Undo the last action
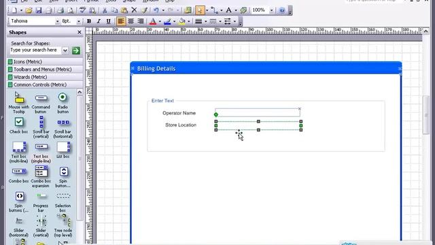Image resolution: width=435 pixels, height=245 pixels. coord(156,11)
